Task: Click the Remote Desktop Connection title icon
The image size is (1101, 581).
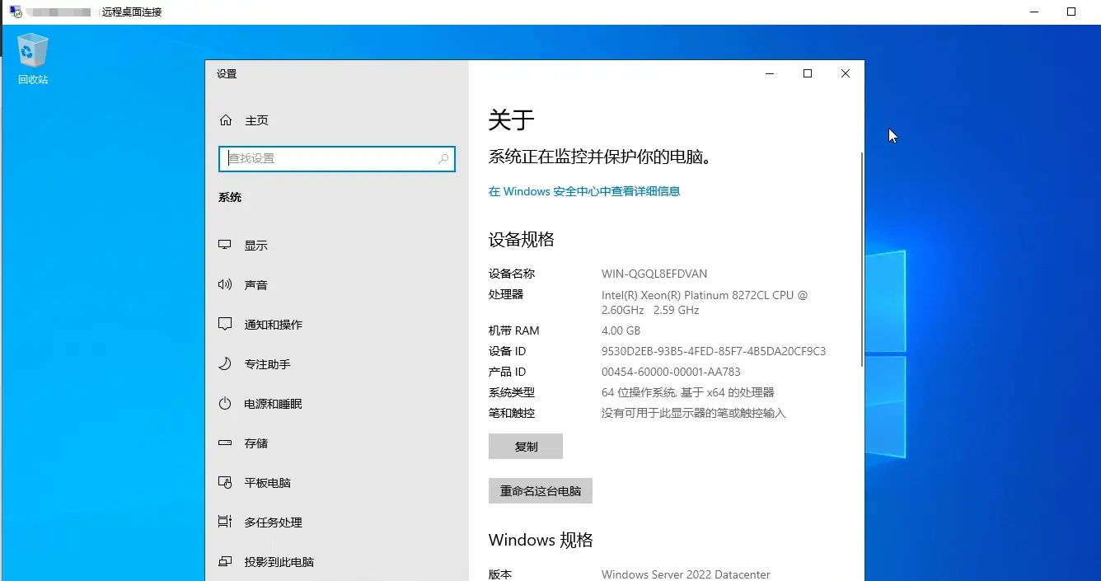Action: [16, 12]
